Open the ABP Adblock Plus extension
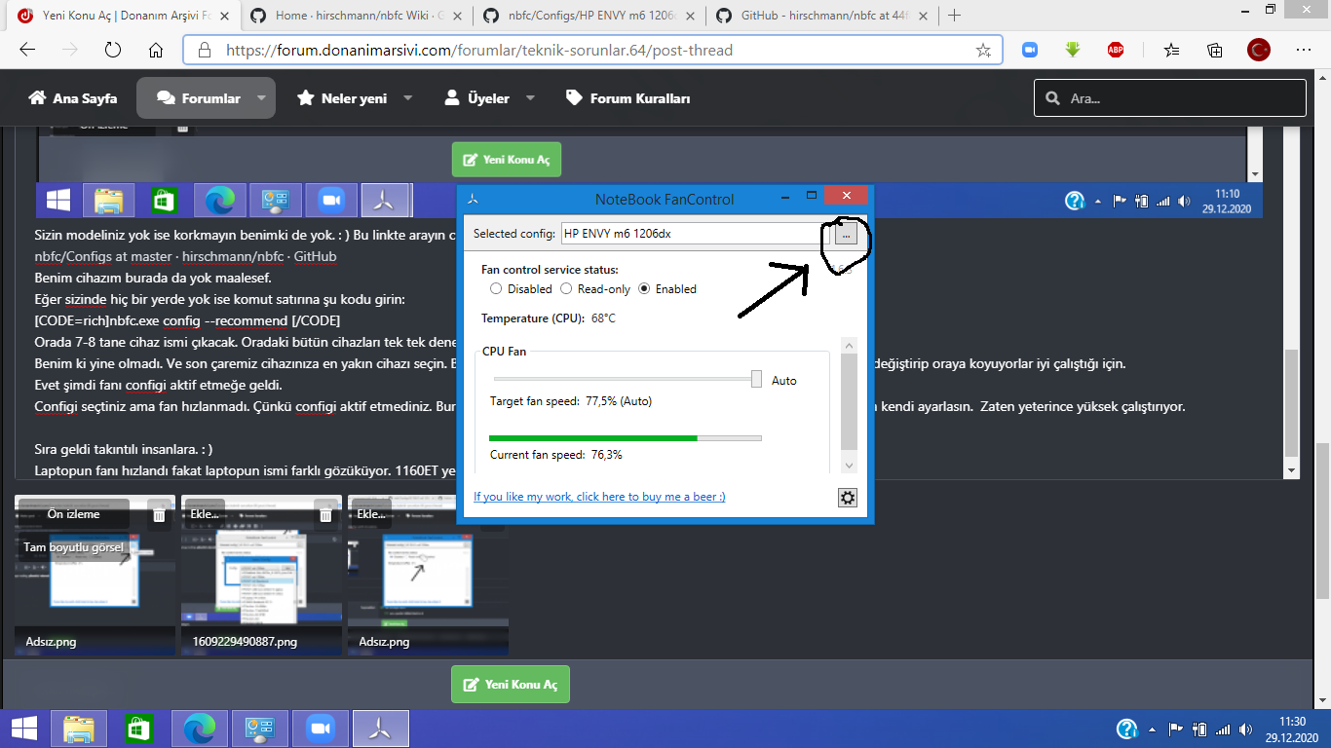1331x748 pixels. pyautogui.click(x=1116, y=50)
